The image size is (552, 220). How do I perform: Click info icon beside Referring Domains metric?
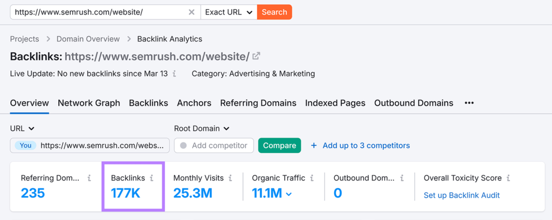tap(89, 178)
